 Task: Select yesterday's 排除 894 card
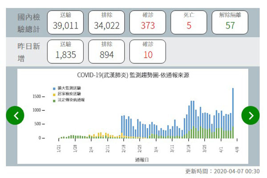tap(106, 51)
